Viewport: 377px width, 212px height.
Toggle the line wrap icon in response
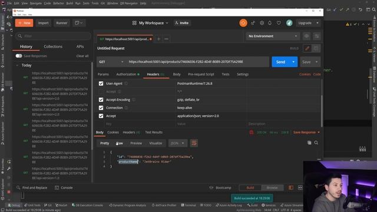tap(194, 143)
